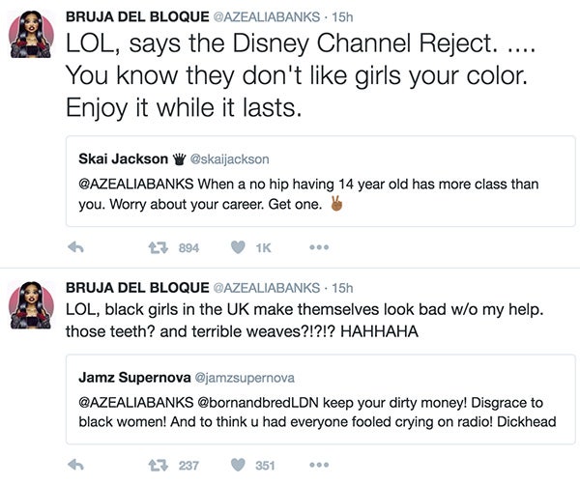
Task: Reply to the black girls in UK tweet
Action: pos(74,466)
